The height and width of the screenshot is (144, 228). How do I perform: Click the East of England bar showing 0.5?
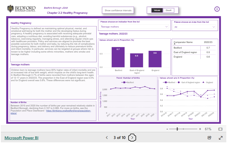coord(136,60)
